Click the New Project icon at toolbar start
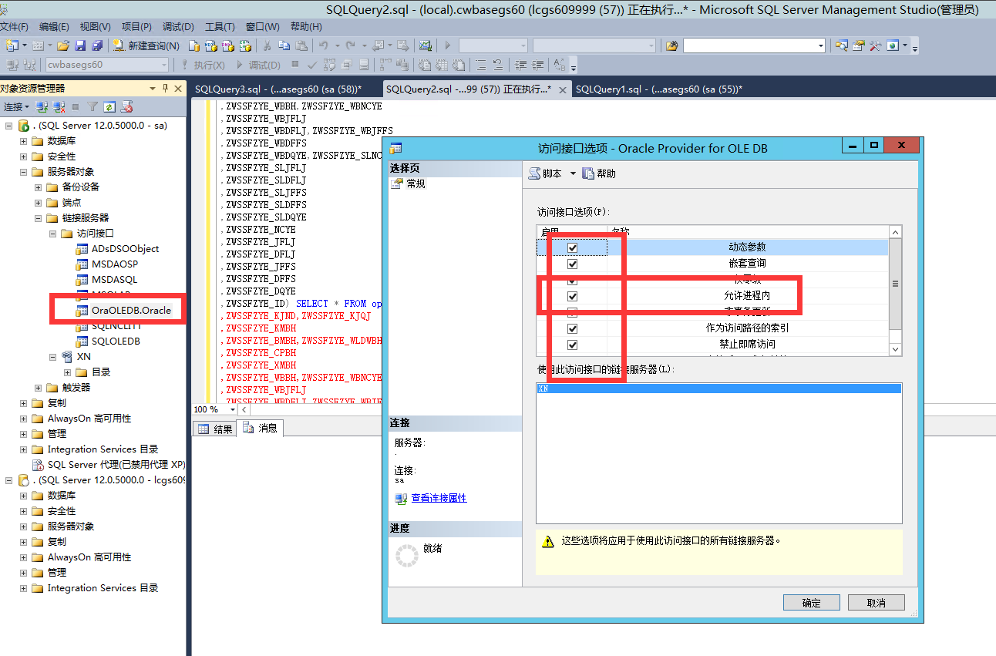996x656 pixels. (12, 46)
